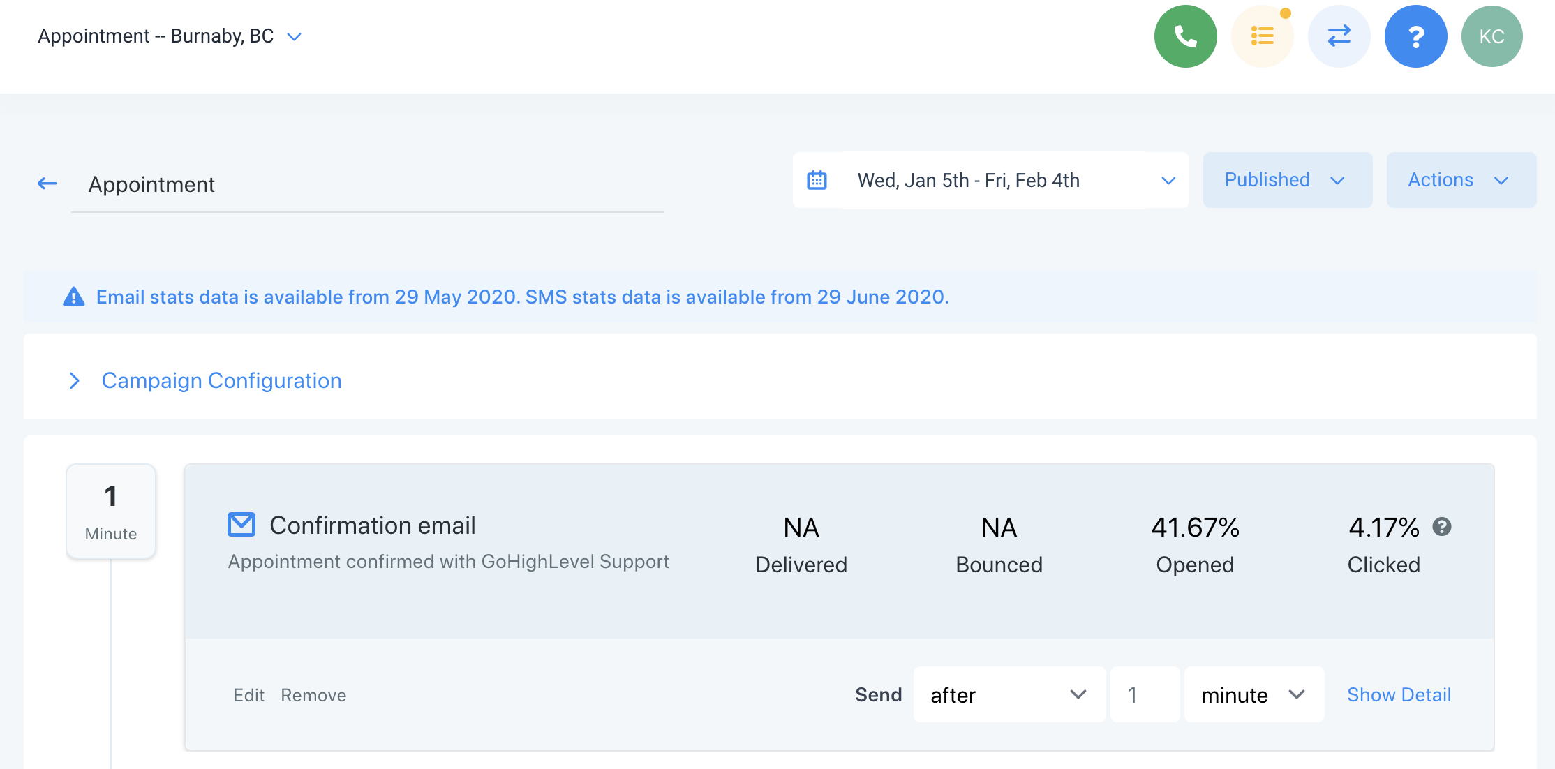Viewport: 1555px width, 769px height.
Task: Expand the Campaign Configuration section
Action: coord(221,380)
